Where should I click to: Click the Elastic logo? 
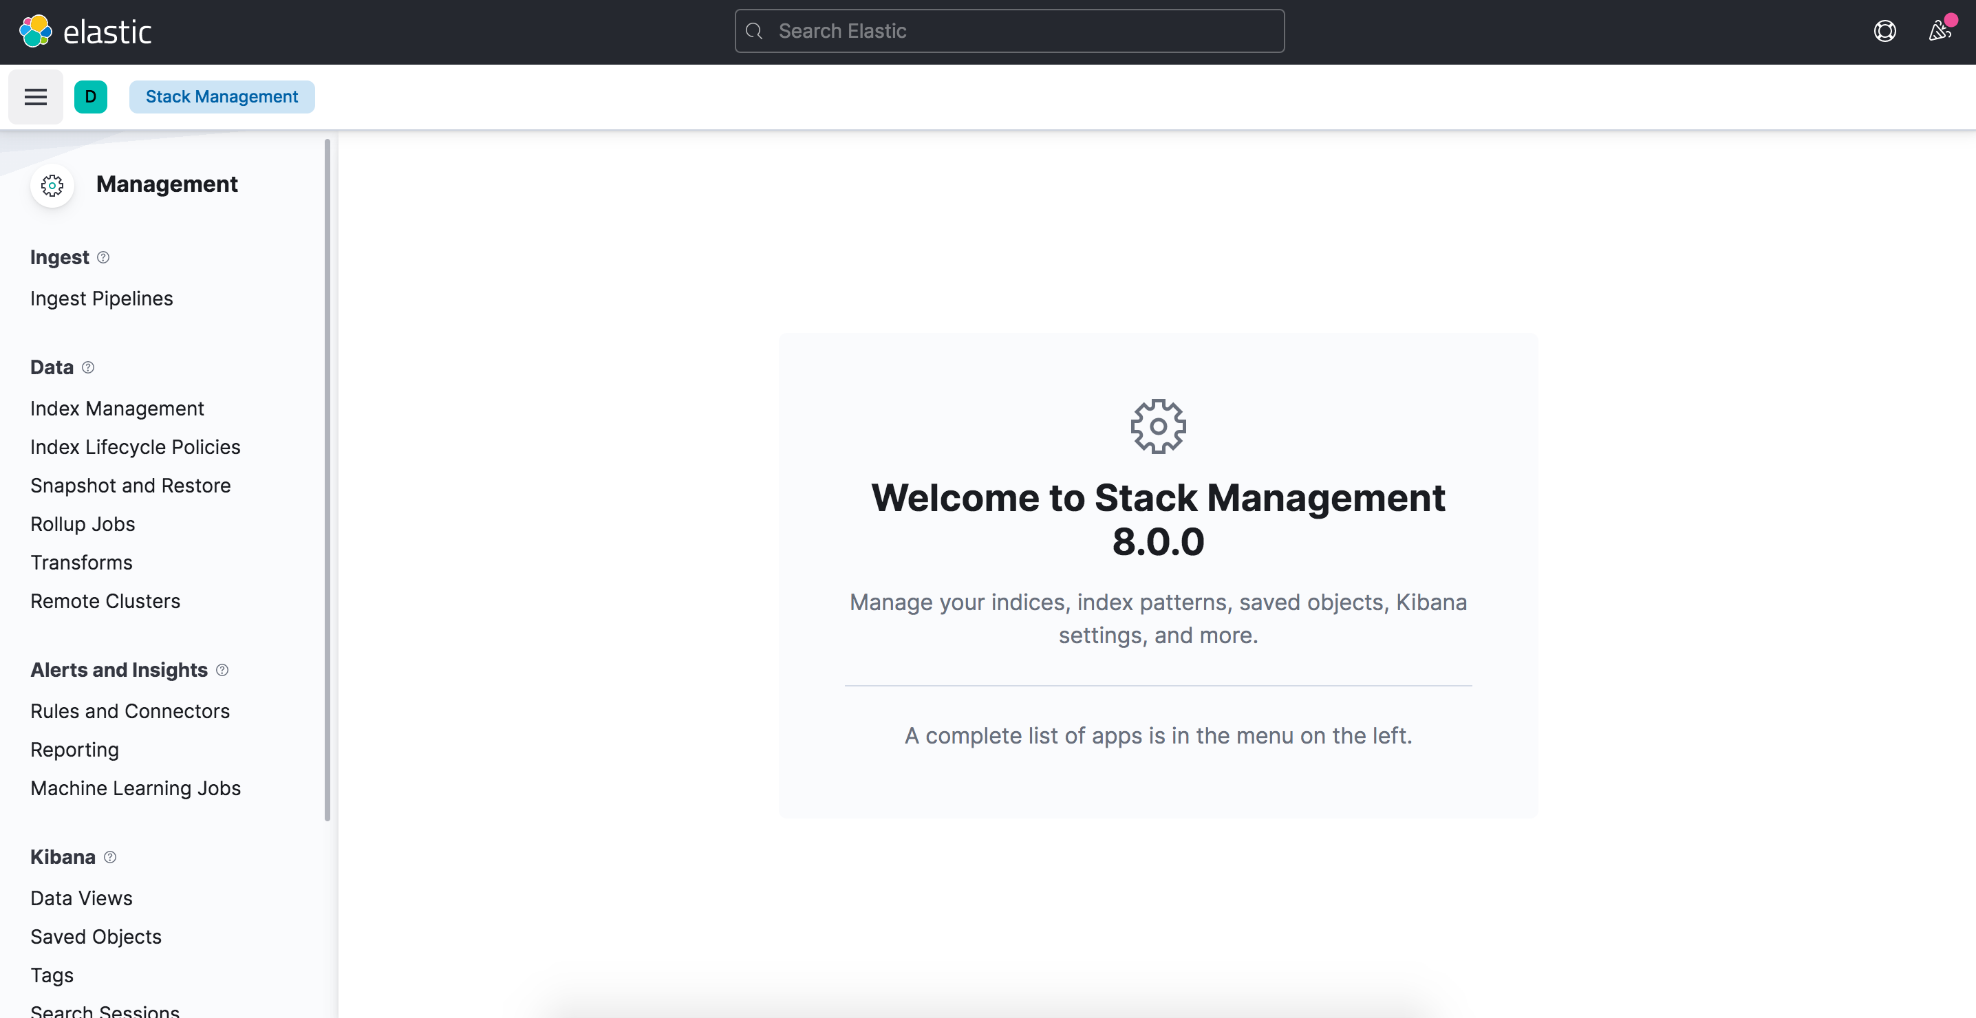pyautogui.click(x=85, y=32)
